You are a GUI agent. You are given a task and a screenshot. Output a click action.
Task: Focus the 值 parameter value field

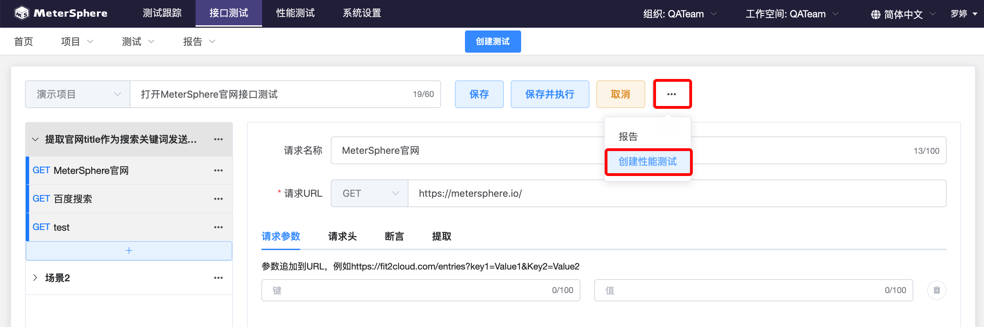tap(753, 290)
